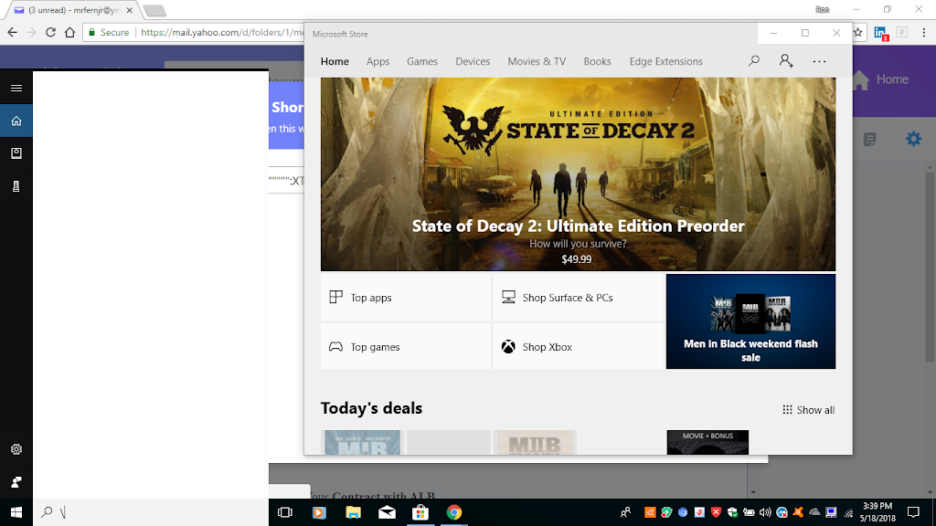This screenshot has width=936, height=526.
Task: Open State of Decay 2 preorder banner
Action: 578,174
